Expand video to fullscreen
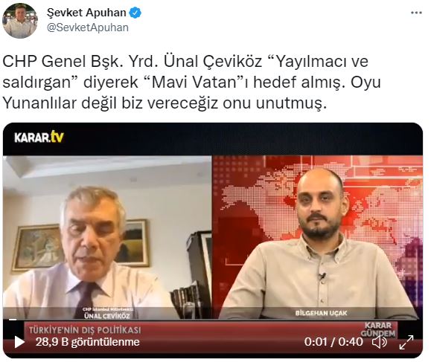This screenshot has height=362, width=431. pyautogui.click(x=406, y=342)
